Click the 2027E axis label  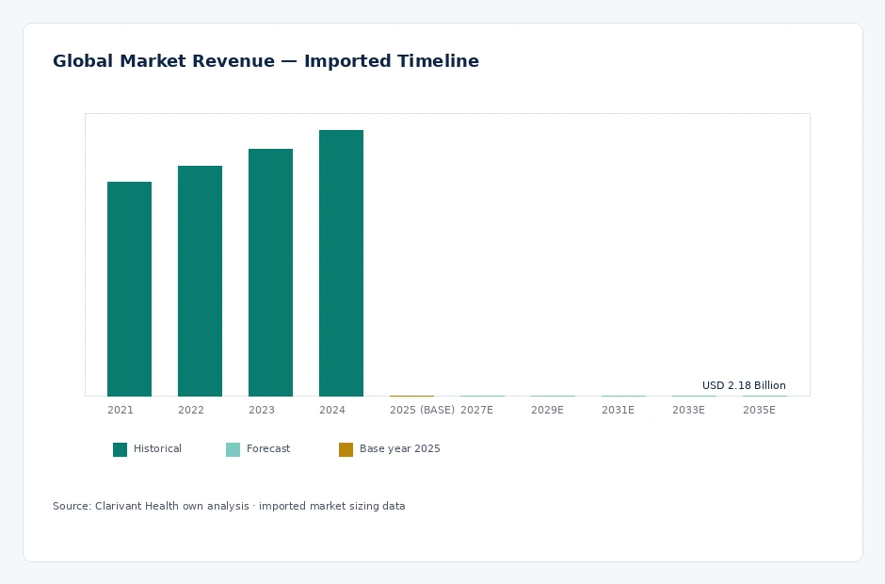[477, 410]
